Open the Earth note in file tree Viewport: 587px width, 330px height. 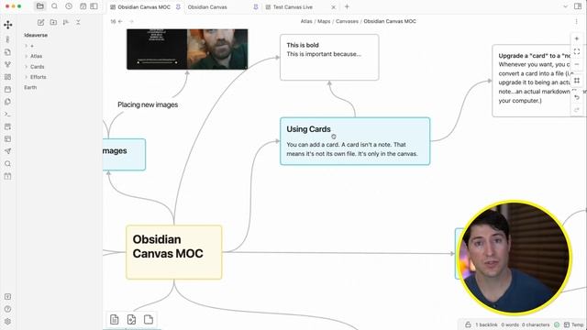(30, 87)
